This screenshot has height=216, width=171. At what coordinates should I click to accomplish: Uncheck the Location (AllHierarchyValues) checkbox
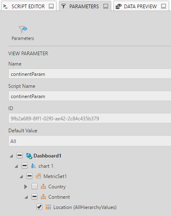point(40,207)
